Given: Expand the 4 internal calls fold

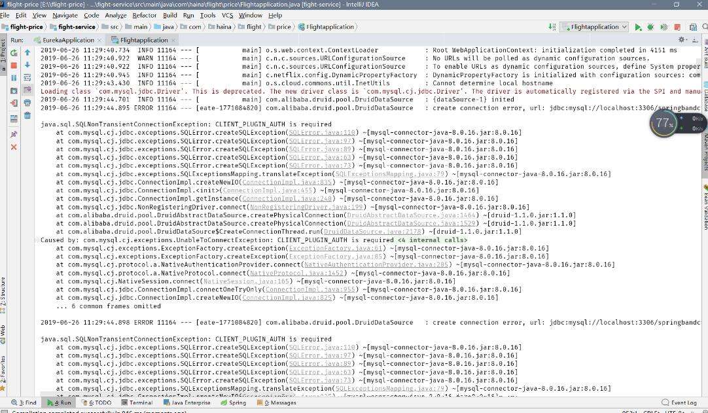Looking at the screenshot, I should click(x=433, y=240).
